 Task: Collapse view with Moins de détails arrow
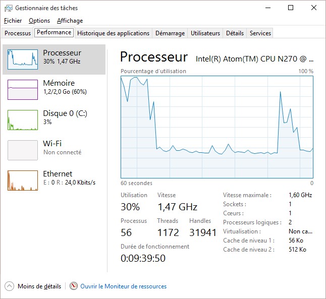9,286
